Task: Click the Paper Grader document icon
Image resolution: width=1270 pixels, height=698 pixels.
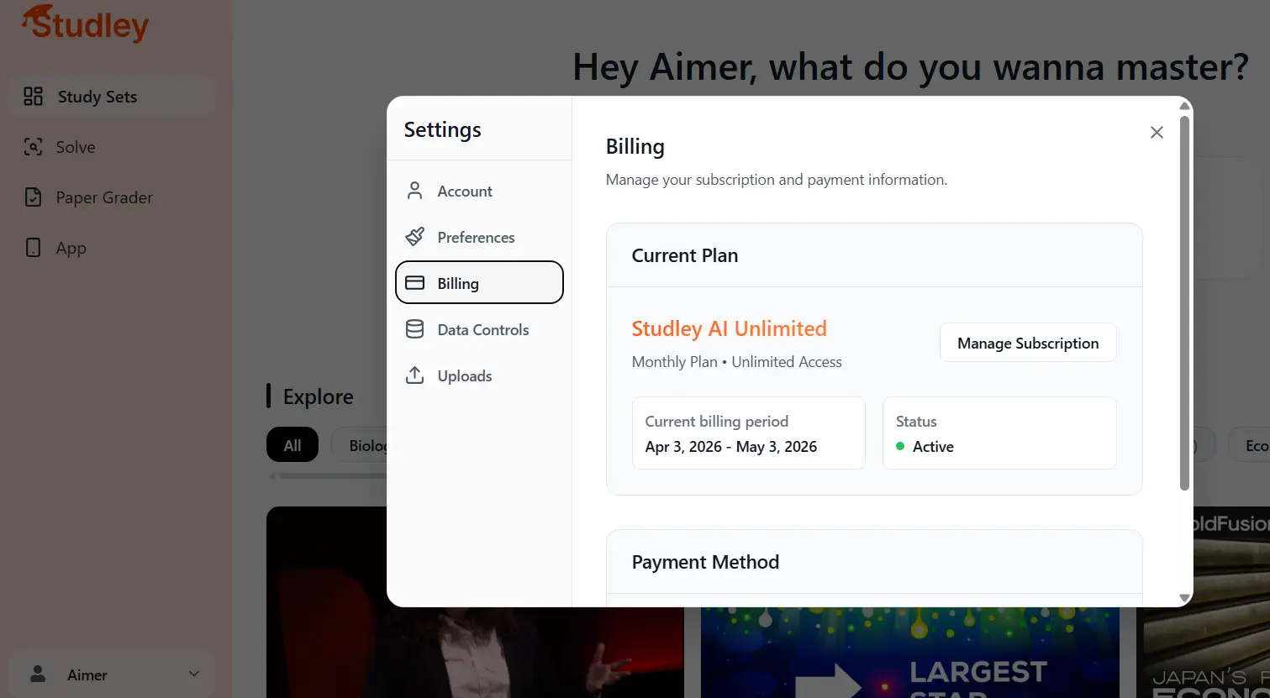Action: click(x=33, y=197)
